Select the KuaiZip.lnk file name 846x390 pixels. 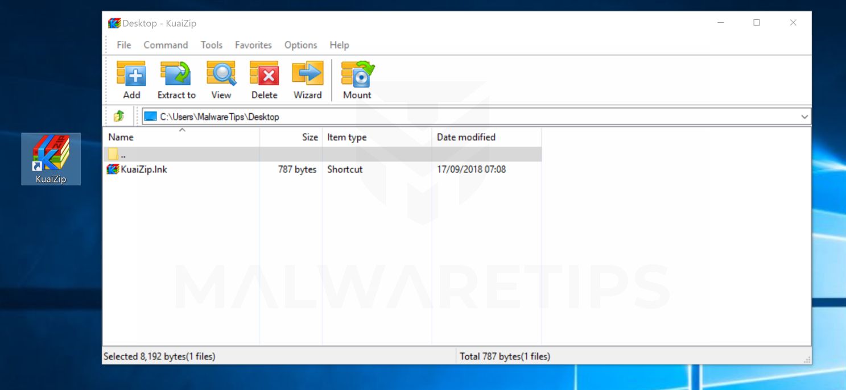pos(144,169)
